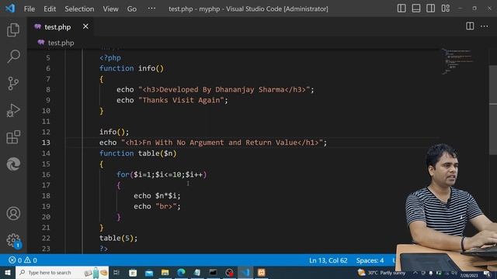Open the Search view

pos(13,57)
